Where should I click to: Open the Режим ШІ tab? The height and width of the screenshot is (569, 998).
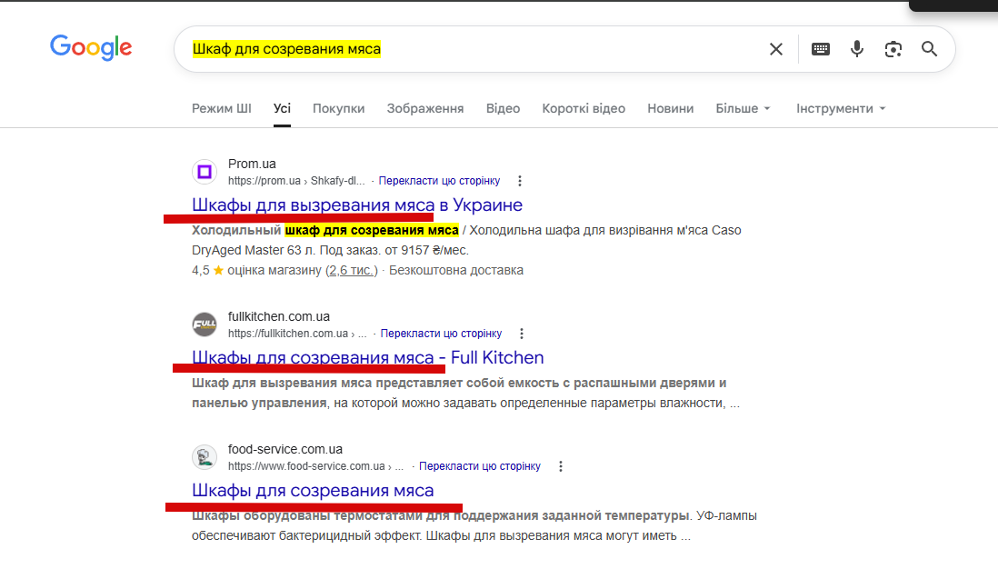pos(222,108)
